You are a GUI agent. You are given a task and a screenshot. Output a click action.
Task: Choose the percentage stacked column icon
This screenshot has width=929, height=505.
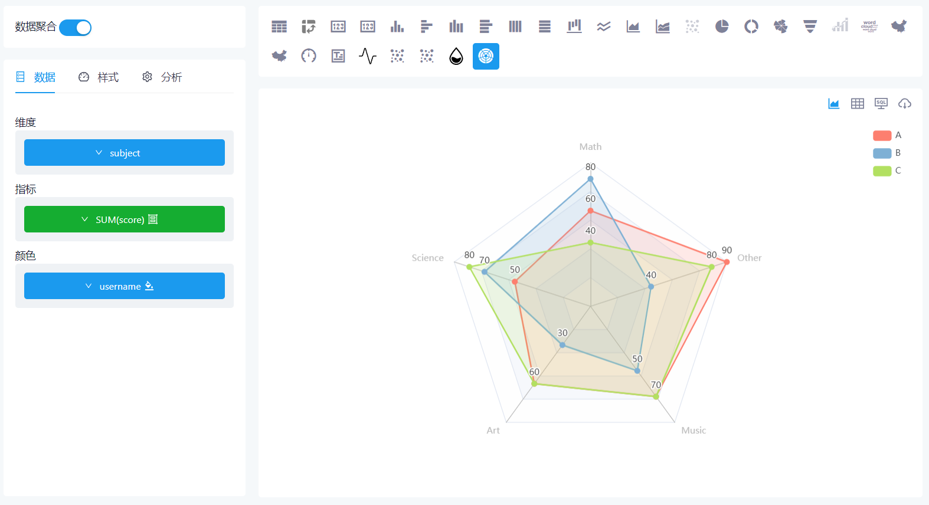coord(515,27)
